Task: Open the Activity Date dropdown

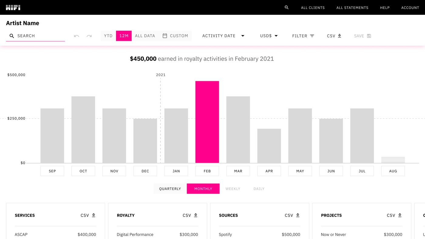Action: coord(223,36)
